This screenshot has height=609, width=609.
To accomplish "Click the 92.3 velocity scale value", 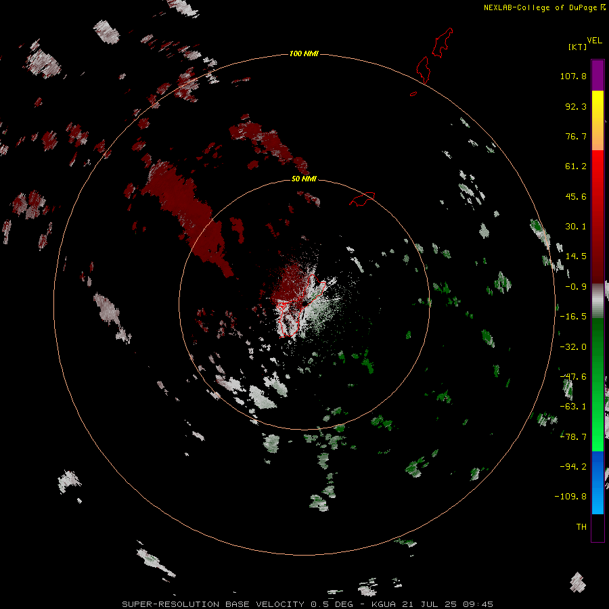I will click(x=576, y=106).
